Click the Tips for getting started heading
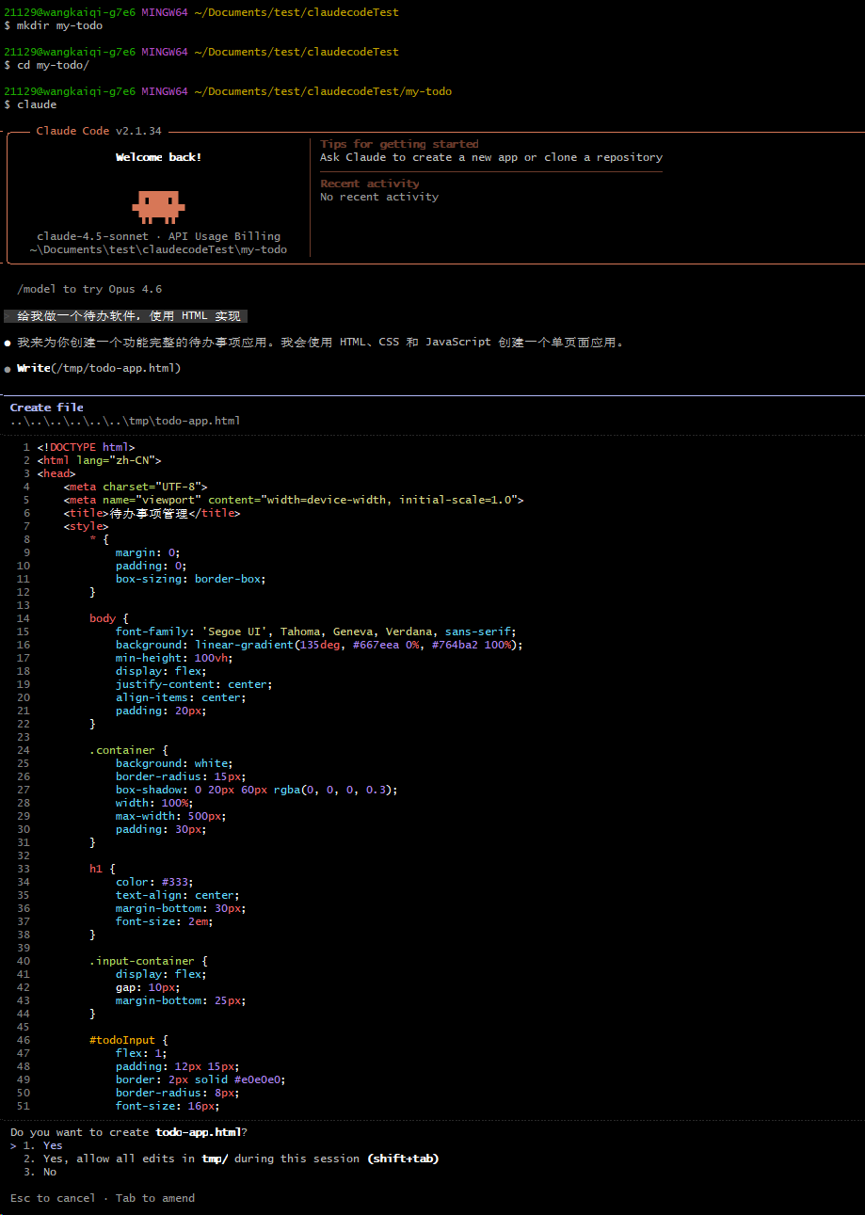Image resolution: width=865 pixels, height=1215 pixels. (399, 144)
